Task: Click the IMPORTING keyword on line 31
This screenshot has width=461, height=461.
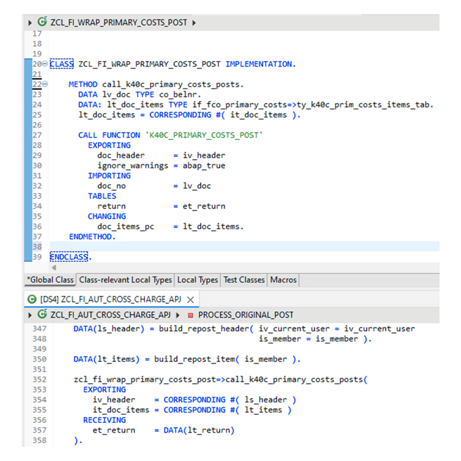Action: coord(109,176)
